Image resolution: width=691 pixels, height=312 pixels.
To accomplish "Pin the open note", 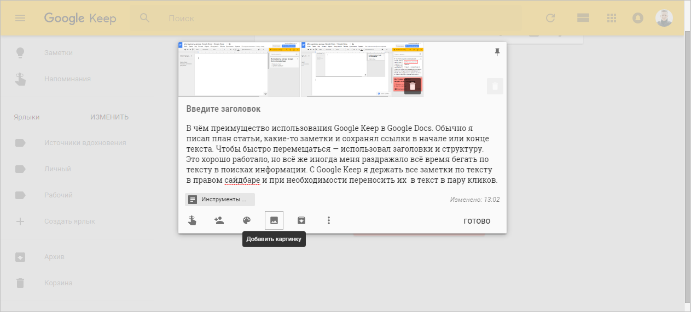I will point(497,52).
